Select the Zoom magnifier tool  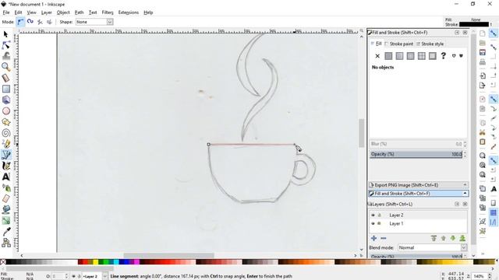click(x=5, y=67)
